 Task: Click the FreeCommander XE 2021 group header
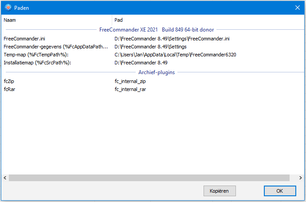pos(157,30)
